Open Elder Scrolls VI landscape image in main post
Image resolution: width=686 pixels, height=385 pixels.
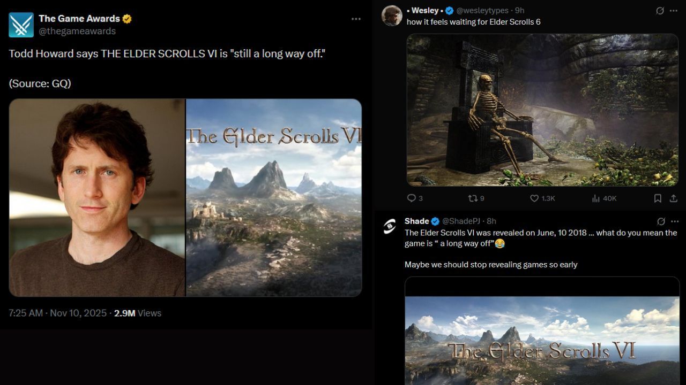click(x=274, y=197)
